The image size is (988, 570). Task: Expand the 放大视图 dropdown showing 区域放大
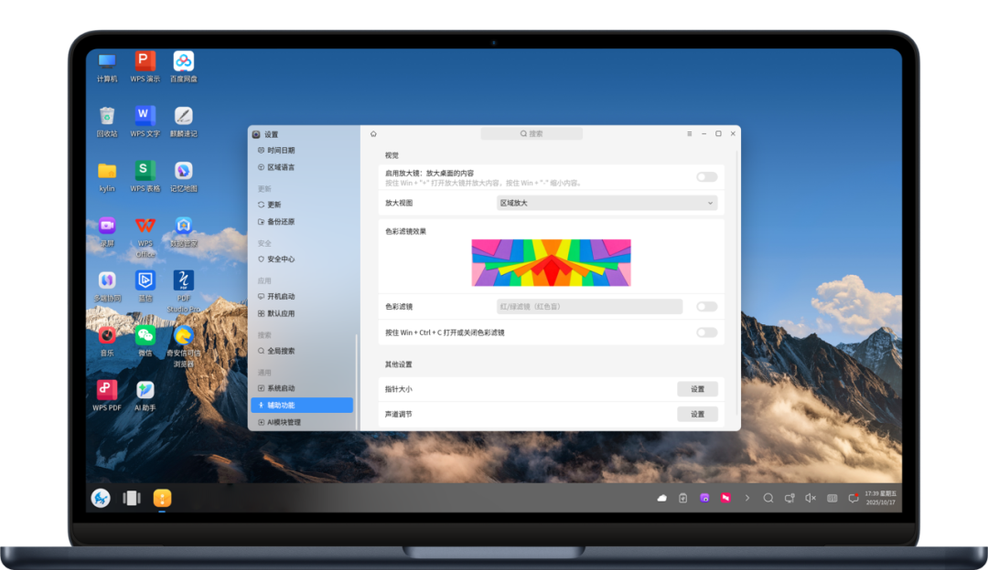click(606, 203)
